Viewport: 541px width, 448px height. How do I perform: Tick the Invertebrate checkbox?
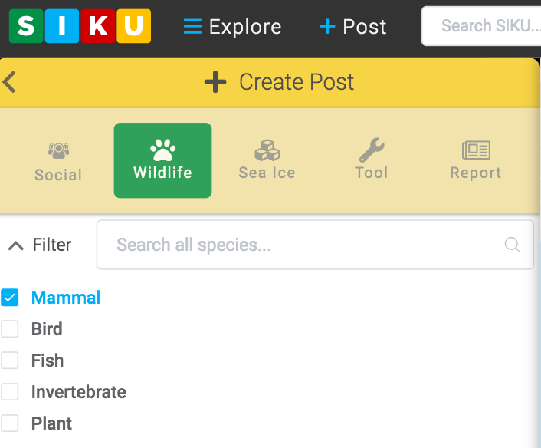point(10,392)
